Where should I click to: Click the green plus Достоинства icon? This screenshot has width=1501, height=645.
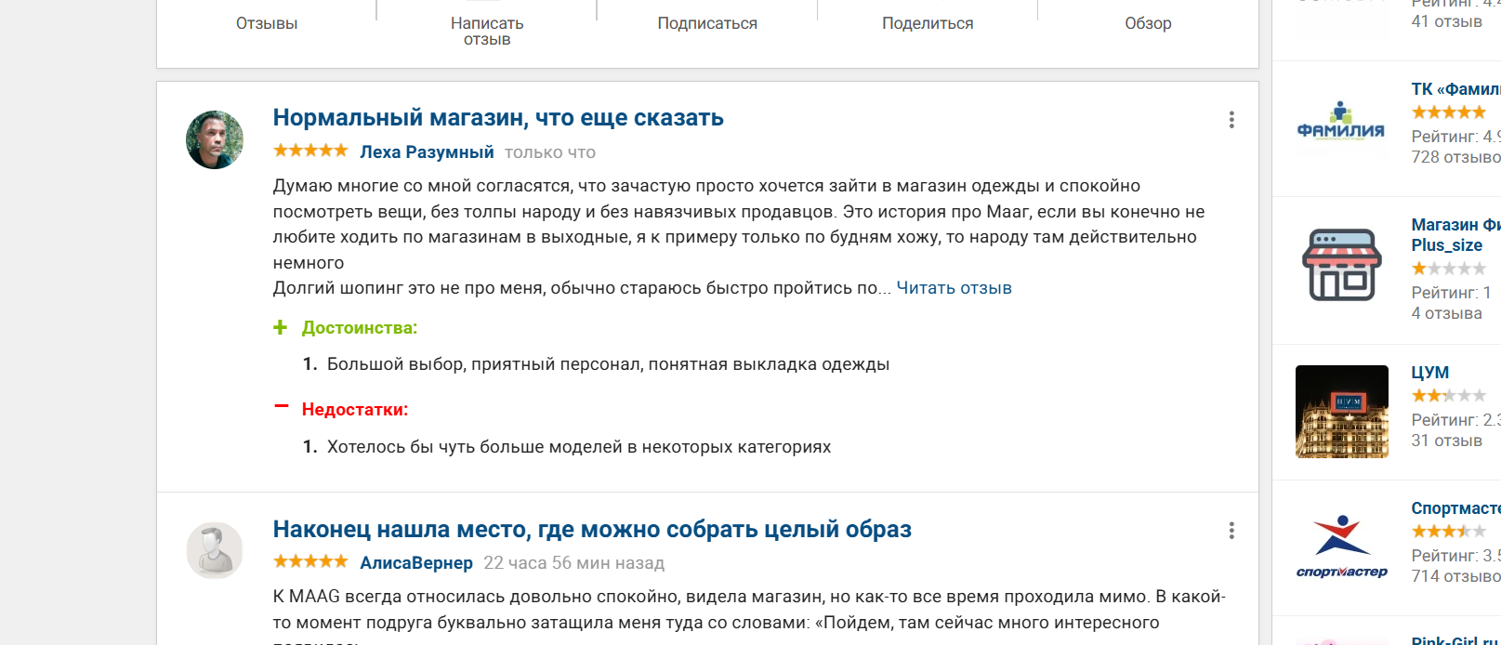coord(280,327)
